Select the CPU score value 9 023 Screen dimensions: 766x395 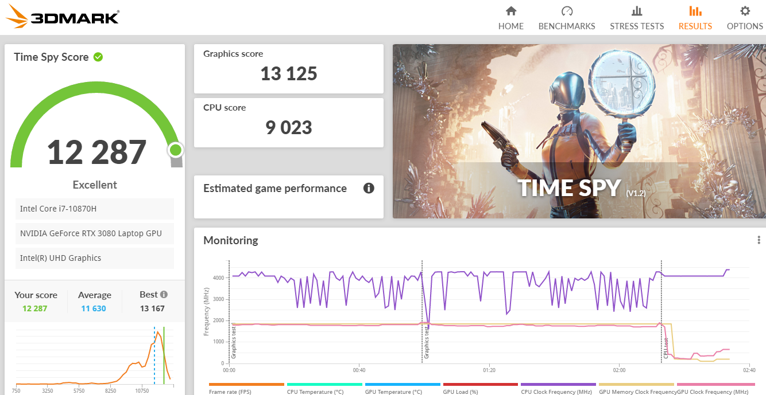289,127
